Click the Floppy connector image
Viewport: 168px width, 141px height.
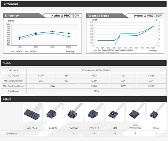156,112
